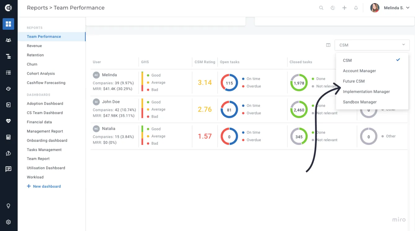The image size is (415, 231).
Task: Open the Adoption Dashboard
Action: tap(45, 104)
